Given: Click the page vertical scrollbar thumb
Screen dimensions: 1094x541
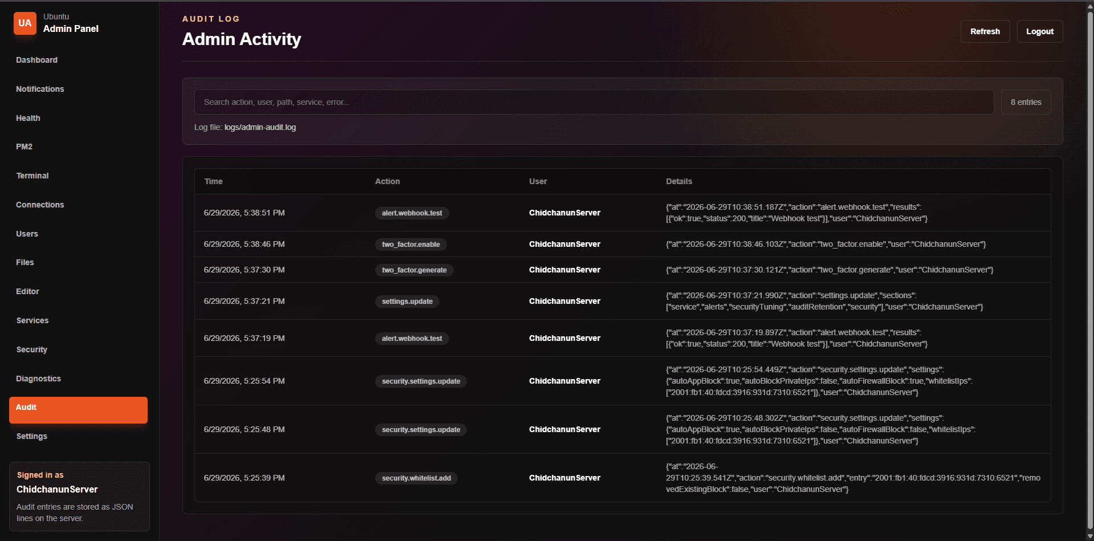Looking at the screenshot, I should coord(1090,271).
